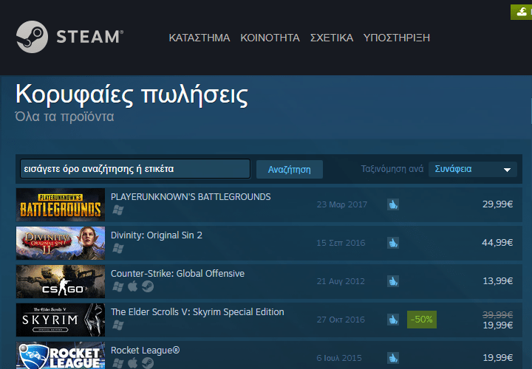Open Rocket League® title link
The width and height of the screenshot is (532, 369).
pos(146,350)
